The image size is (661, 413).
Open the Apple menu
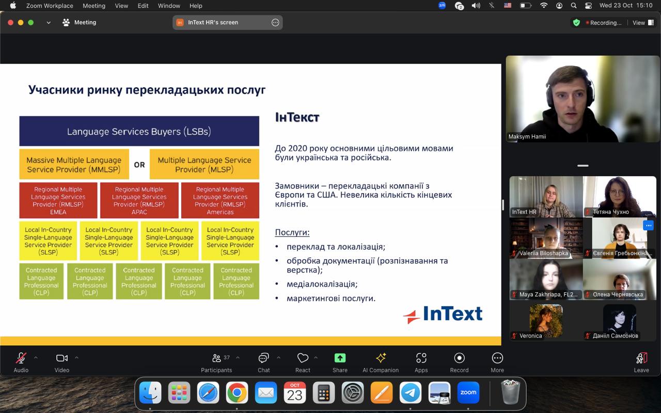pyautogui.click(x=13, y=6)
